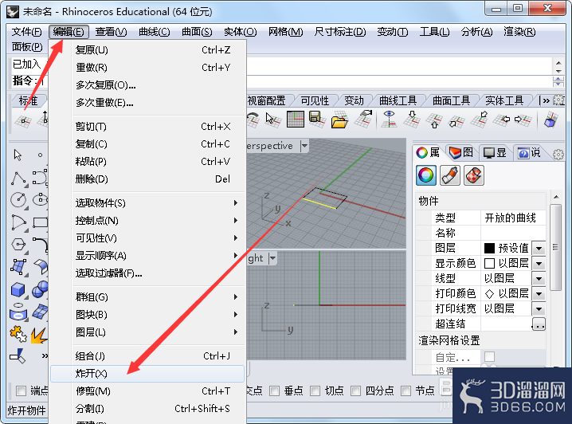The width and height of the screenshot is (572, 424).
Task: Click the 打印颜色 diamond swatch
Action: point(489,294)
